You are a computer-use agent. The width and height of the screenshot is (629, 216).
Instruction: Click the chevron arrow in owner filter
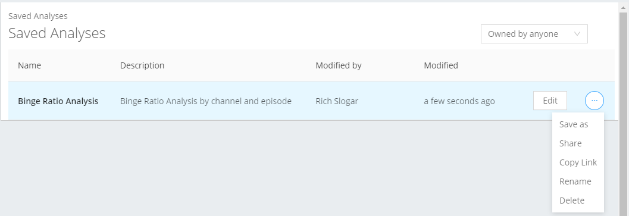[x=577, y=34]
